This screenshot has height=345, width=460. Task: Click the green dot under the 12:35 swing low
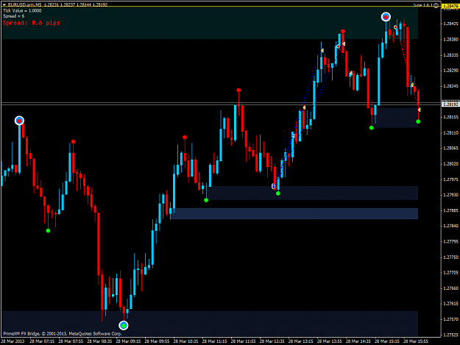click(x=278, y=193)
